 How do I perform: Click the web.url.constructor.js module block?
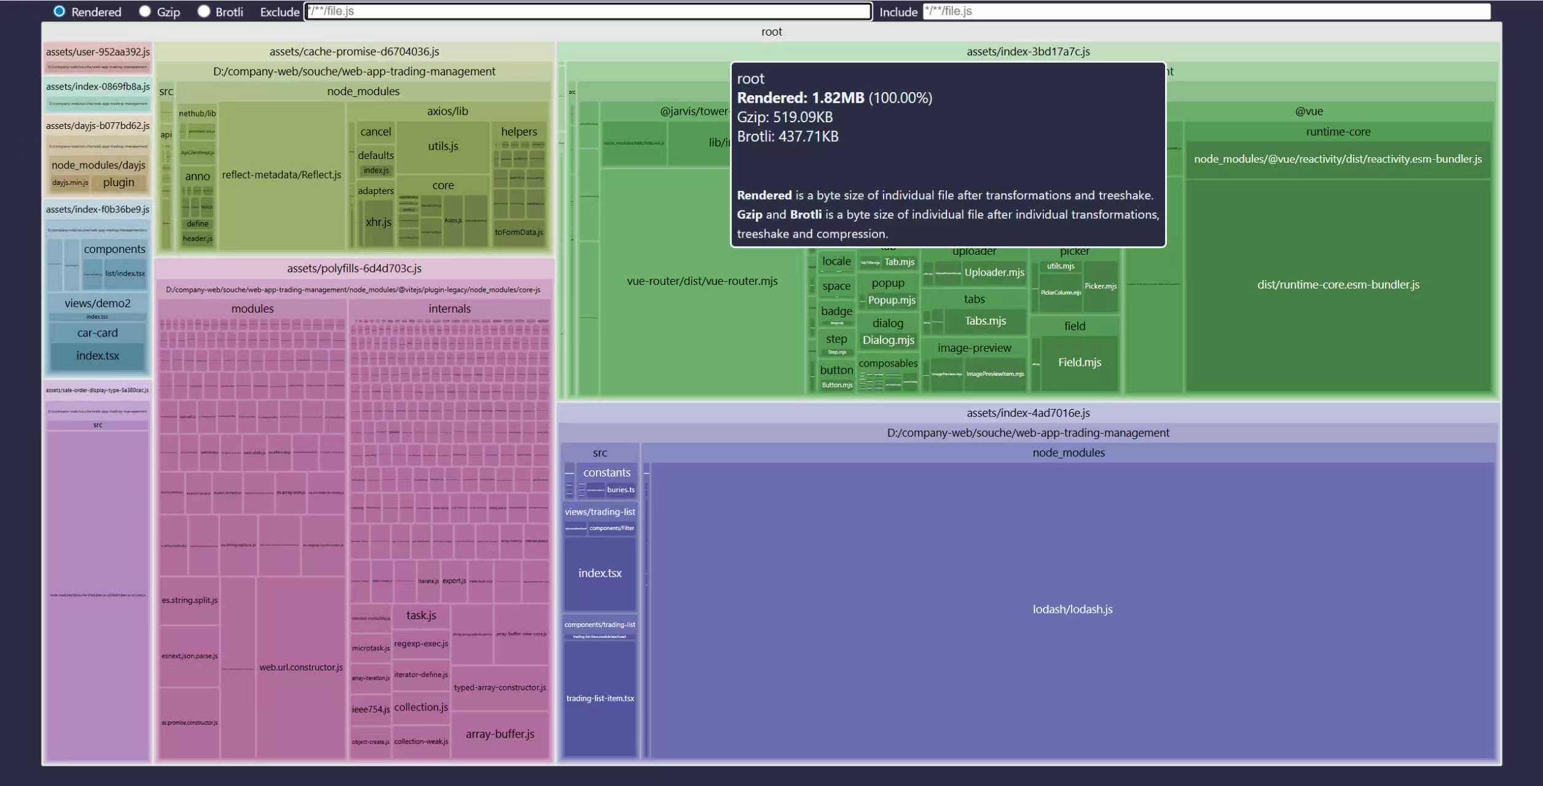click(x=300, y=667)
